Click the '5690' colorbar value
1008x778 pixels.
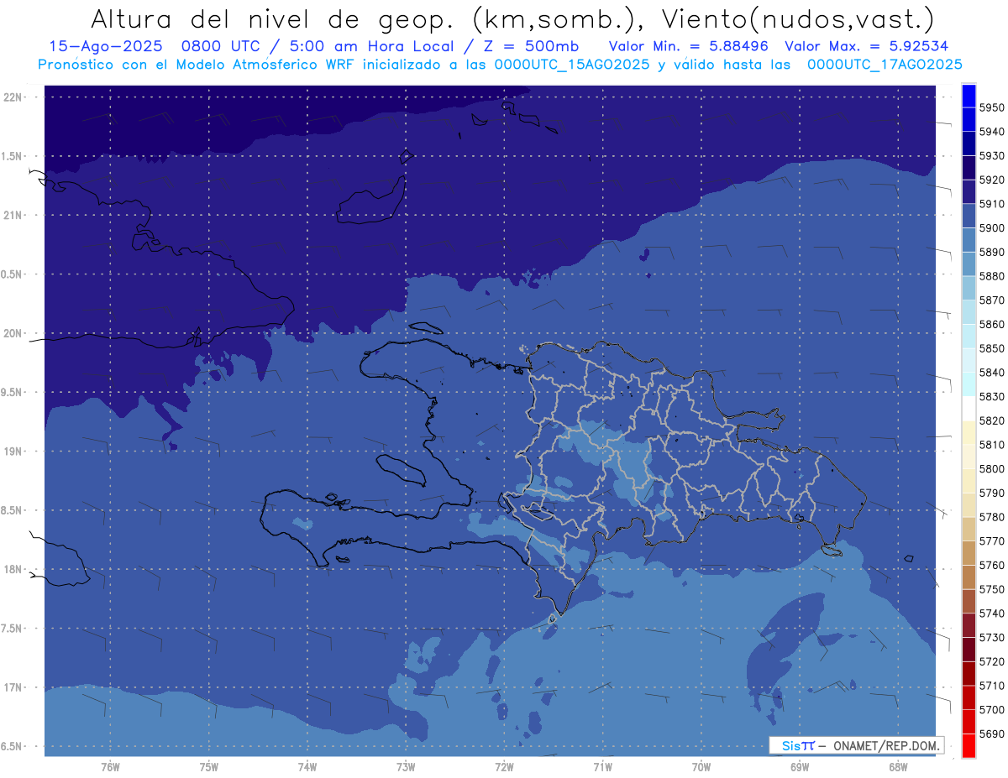click(x=991, y=734)
